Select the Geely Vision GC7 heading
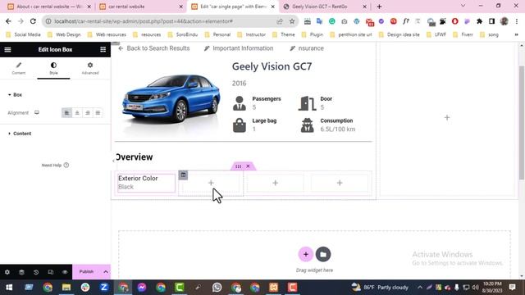 pos(272,66)
